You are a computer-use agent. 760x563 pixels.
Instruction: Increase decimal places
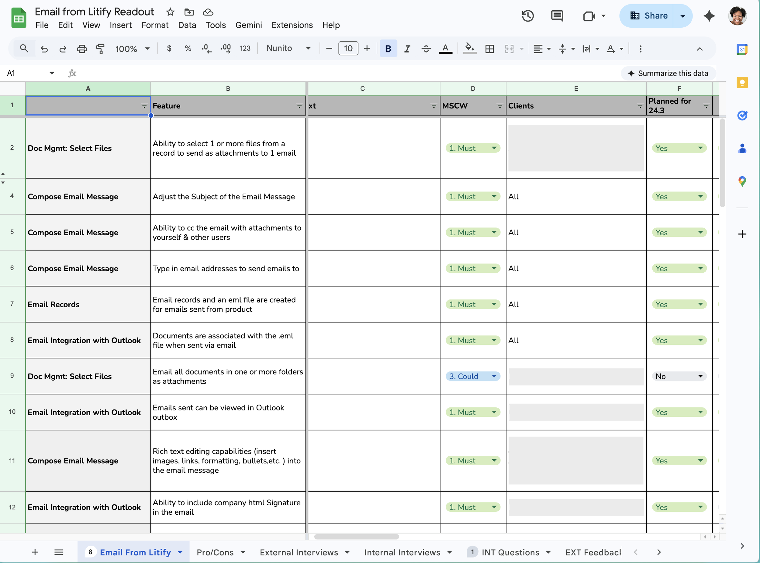click(226, 48)
